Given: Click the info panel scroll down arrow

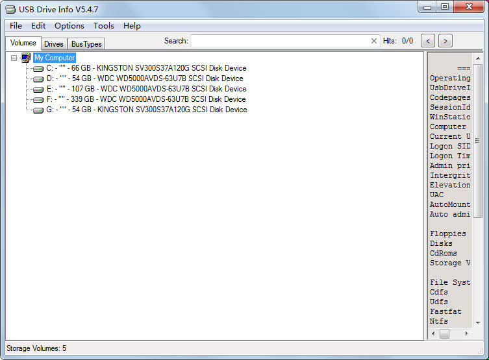Looking at the screenshot, I should click(x=478, y=323).
